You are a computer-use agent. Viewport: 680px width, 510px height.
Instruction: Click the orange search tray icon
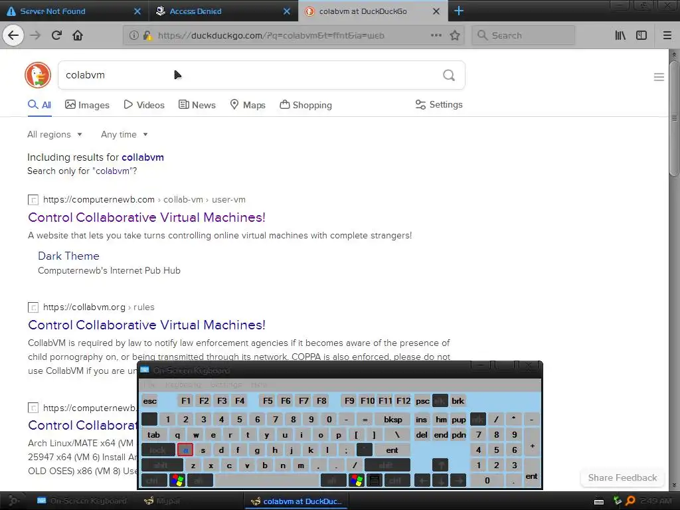(630, 501)
